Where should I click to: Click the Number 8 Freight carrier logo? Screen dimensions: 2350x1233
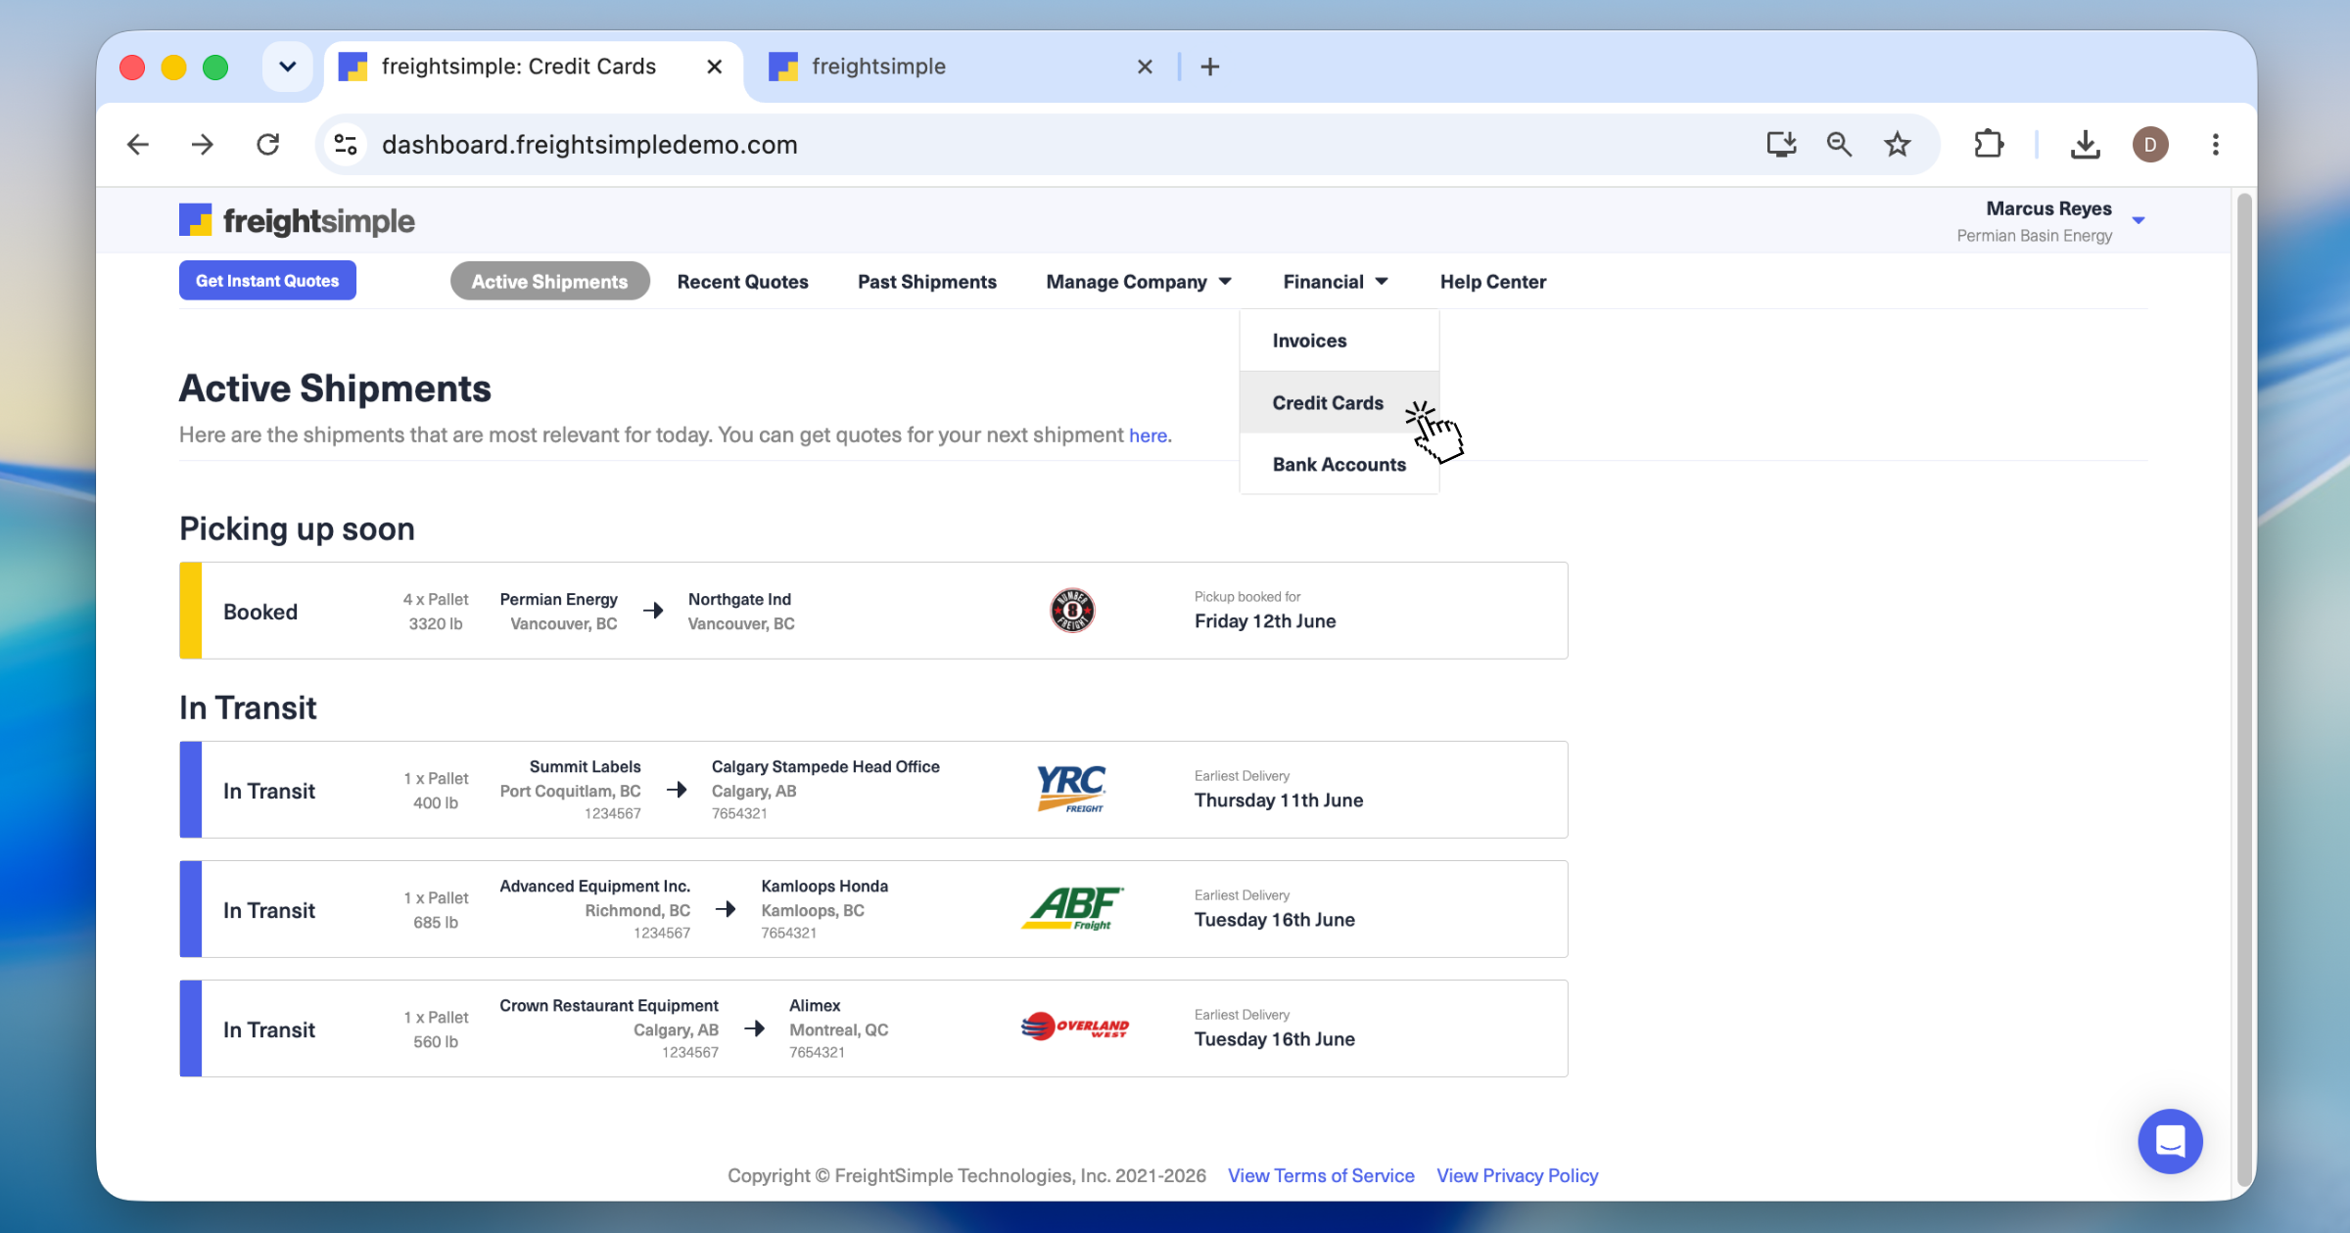(1072, 611)
